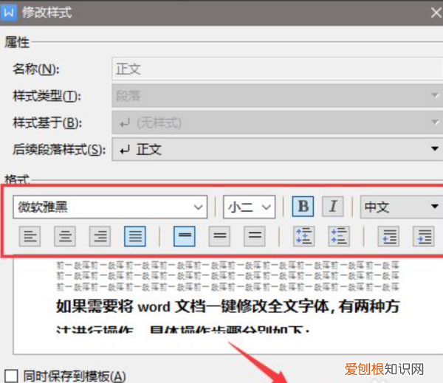Viewport: 443px width, 383px height.
Task: Check 同时保存到模板 checkbox
Action: click(x=11, y=376)
